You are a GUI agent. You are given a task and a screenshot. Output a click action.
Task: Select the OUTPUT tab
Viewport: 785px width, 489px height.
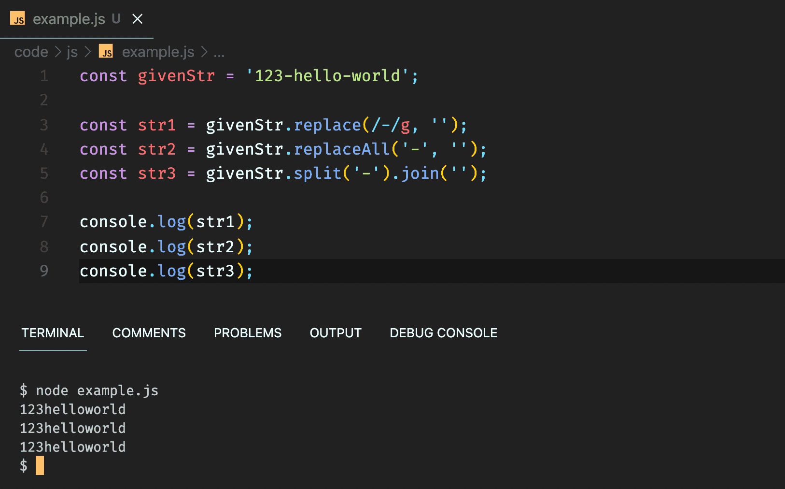335,332
